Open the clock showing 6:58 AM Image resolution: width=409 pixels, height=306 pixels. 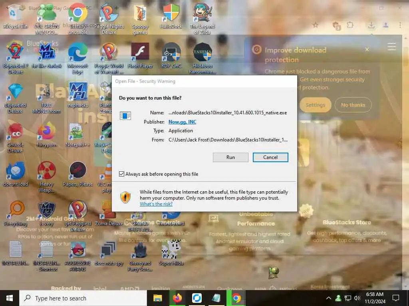tap(375, 298)
